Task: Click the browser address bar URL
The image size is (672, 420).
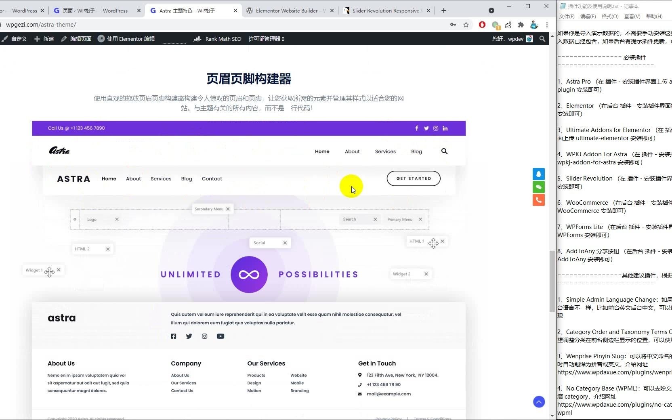Action: point(41,25)
